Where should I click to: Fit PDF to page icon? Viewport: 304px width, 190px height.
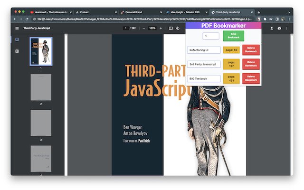tap(171, 28)
